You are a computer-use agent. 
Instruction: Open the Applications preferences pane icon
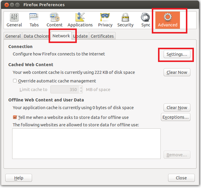tap(80, 20)
